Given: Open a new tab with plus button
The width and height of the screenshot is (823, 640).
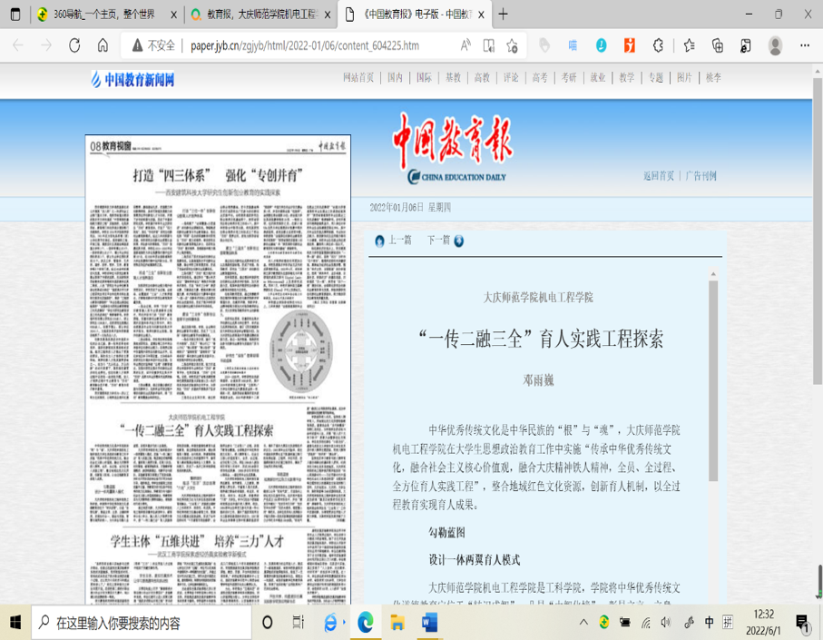Looking at the screenshot, I should point(503,15).
